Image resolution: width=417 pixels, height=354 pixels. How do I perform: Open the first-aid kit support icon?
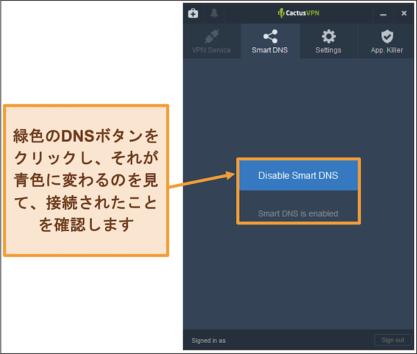pyautogui.click(x=193, y=13)
